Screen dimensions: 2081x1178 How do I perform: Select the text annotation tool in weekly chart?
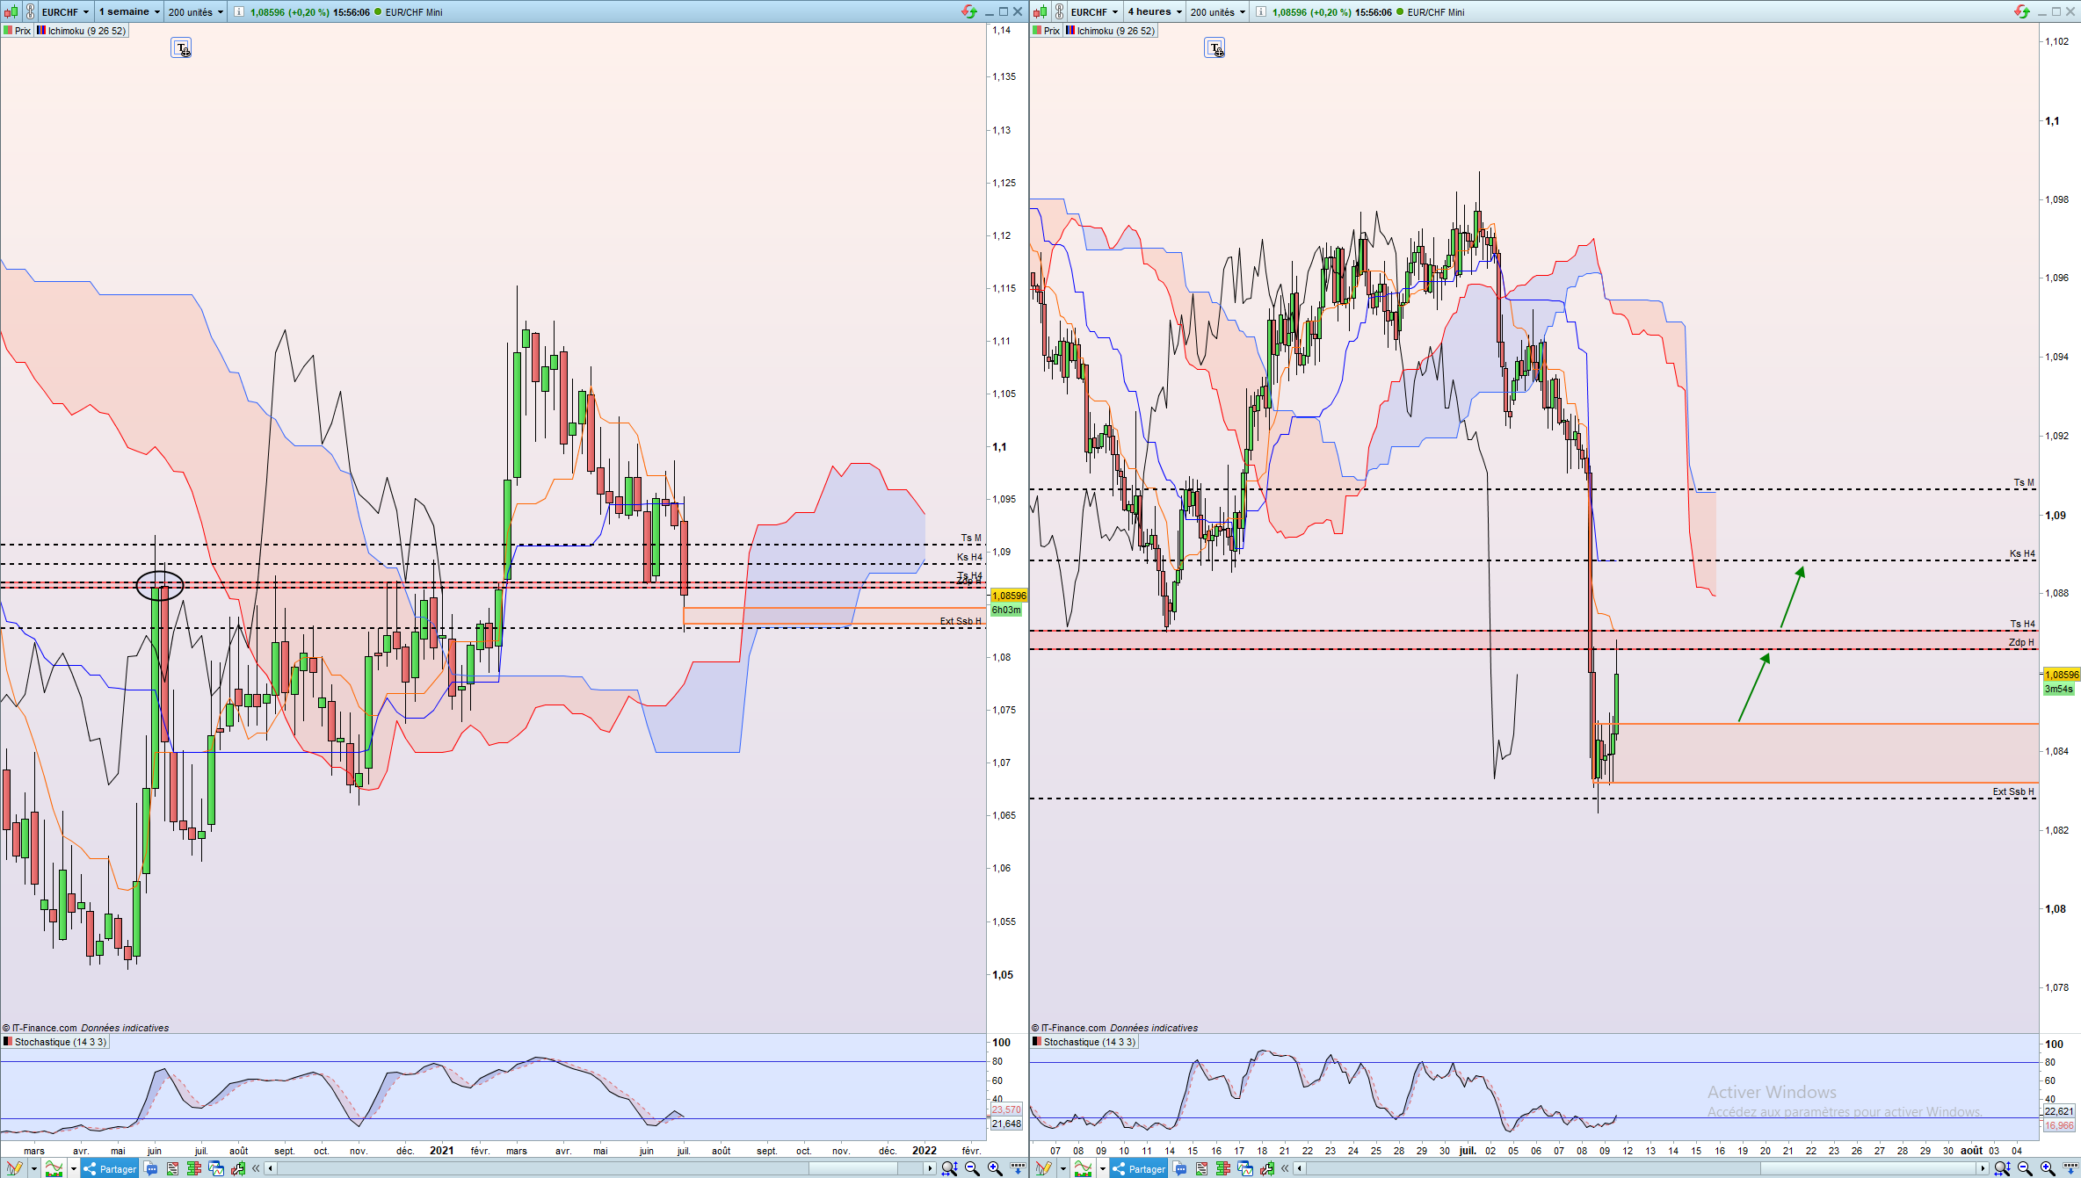(x=181, y=48)
